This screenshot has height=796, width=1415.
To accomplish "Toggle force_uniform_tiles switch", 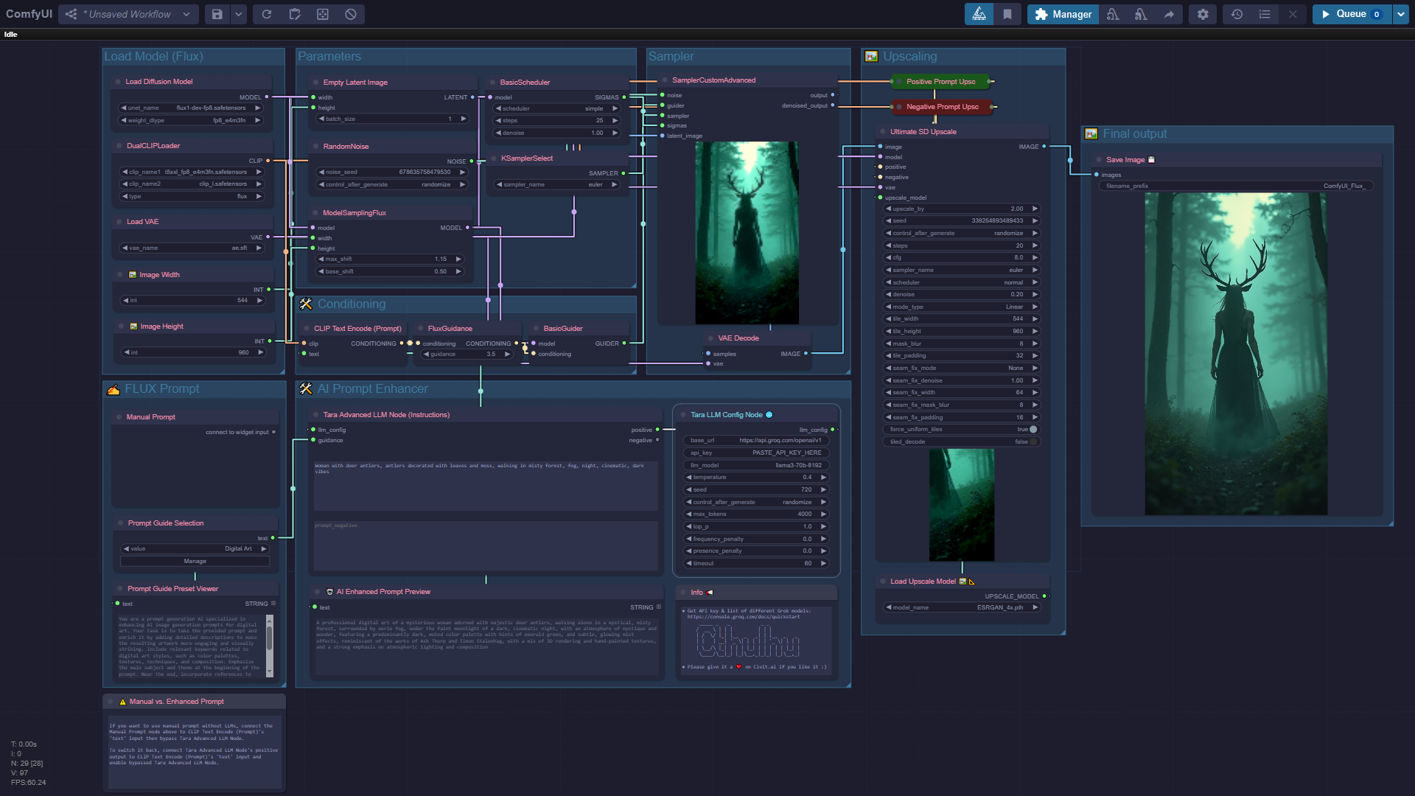I will coord(1033,429).
